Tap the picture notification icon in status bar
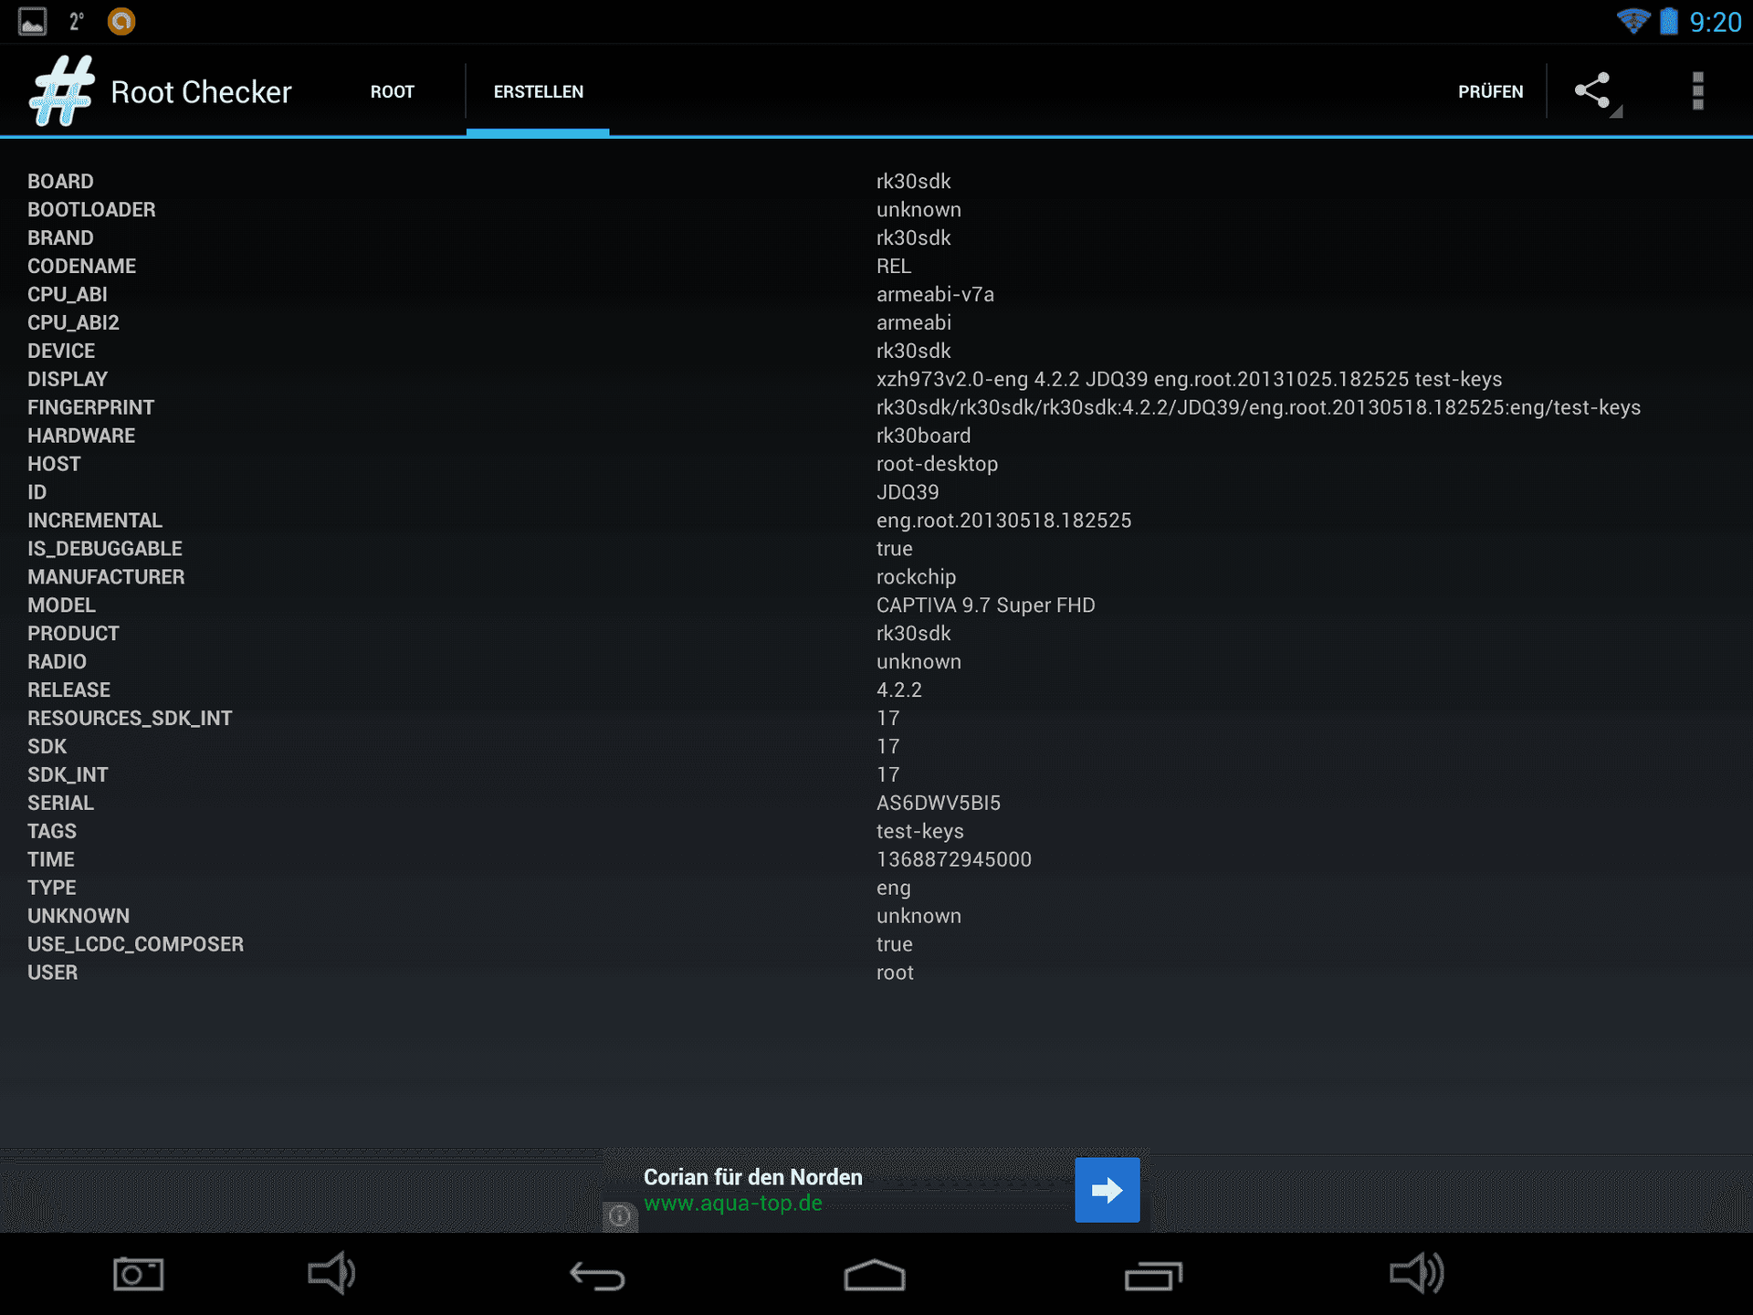The height and width of the screenshot is (1315, 1753). [x=33, y=21]
